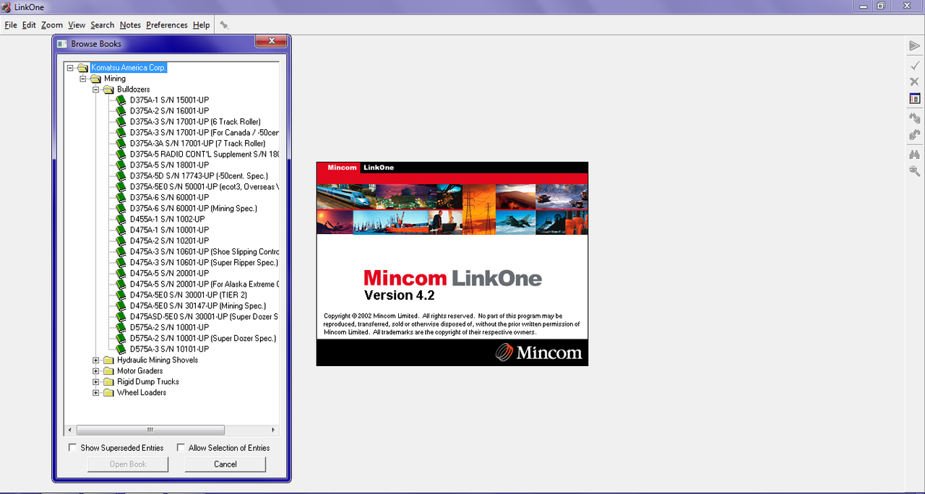The width and height of the screenshot is (925, 494).
Task: Click the book icon for D455A-1 S/N 1002-UP
Action: [121, 219]
